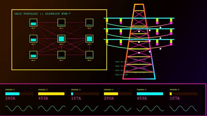The height and width of the screenshot is (116, 207).
Task: Select node ND-1 in the grid topology
Action: tap(61, 23)
